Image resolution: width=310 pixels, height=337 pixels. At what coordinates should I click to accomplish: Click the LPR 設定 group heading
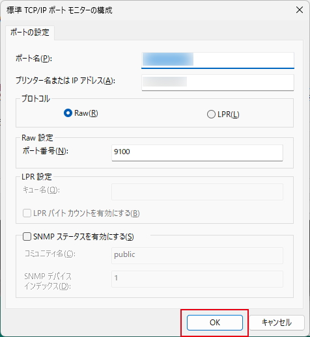[36, 177]
